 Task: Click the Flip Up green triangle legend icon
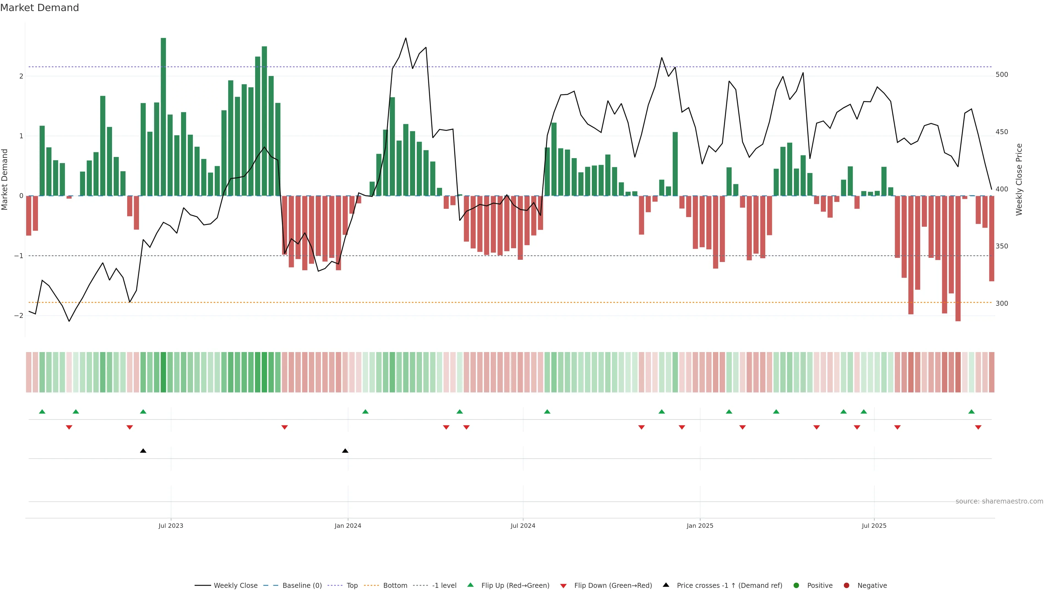470,585
